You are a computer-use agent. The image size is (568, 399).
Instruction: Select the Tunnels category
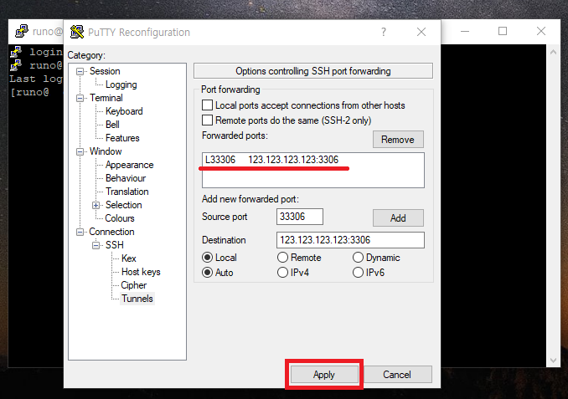(x=137, y=299)
